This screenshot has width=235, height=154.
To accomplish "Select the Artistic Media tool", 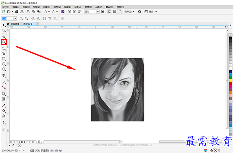I will tap(4, 53).
